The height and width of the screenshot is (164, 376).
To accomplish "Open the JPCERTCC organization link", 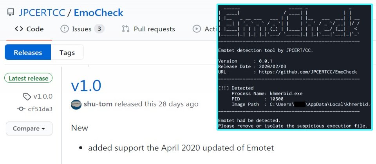I will (x=42, y=13).
